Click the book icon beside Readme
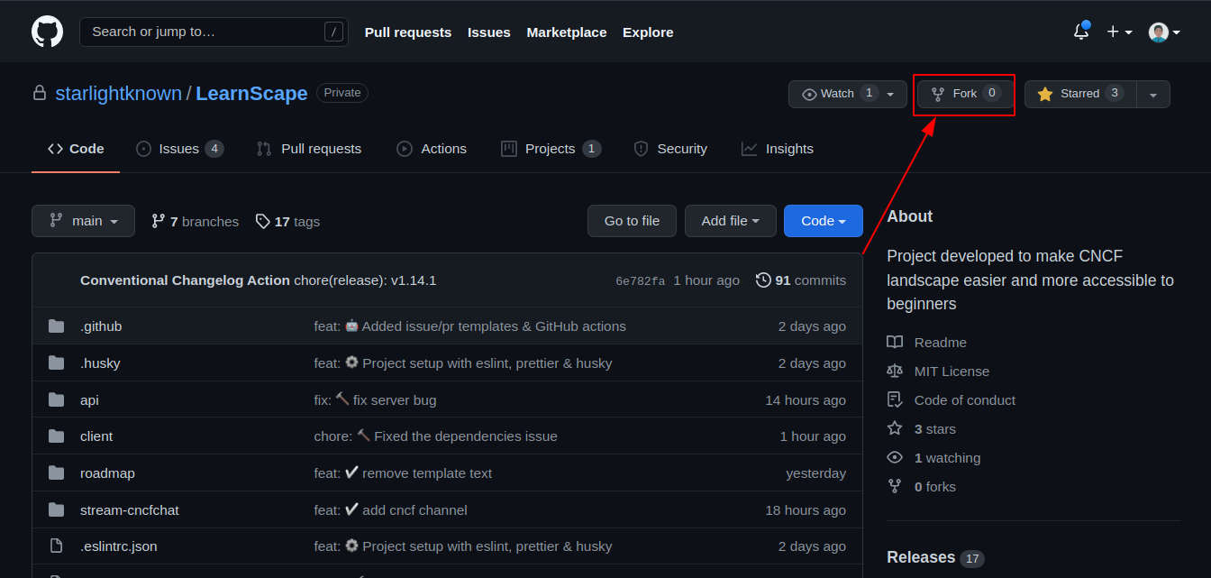Viewport: 1211px width, 578px height. (x=895, y=343)
